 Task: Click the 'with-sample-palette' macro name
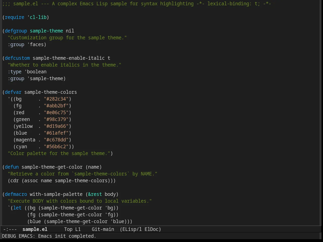tap(56, 194)
